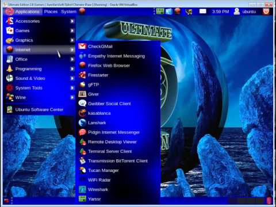
Task: Click the Firefox Web Browser label
Action: pos(109,66)
